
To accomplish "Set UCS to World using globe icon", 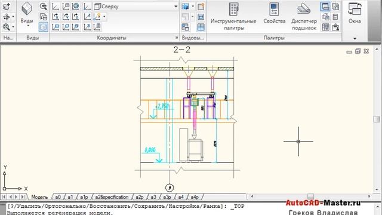I will pos(76,7).
